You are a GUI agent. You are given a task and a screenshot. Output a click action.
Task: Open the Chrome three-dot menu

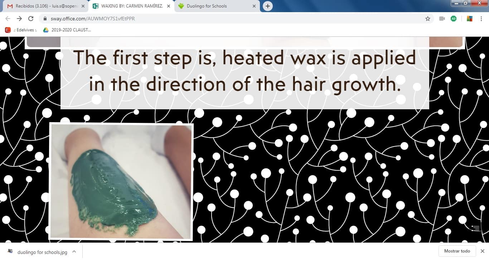pyautogui.click(x=481, y=19)
